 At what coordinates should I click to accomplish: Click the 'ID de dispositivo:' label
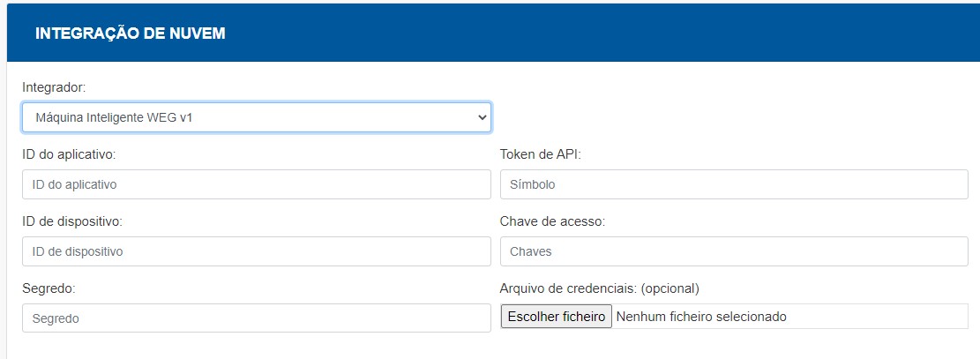pyautogui.click(x=71, y=221)
